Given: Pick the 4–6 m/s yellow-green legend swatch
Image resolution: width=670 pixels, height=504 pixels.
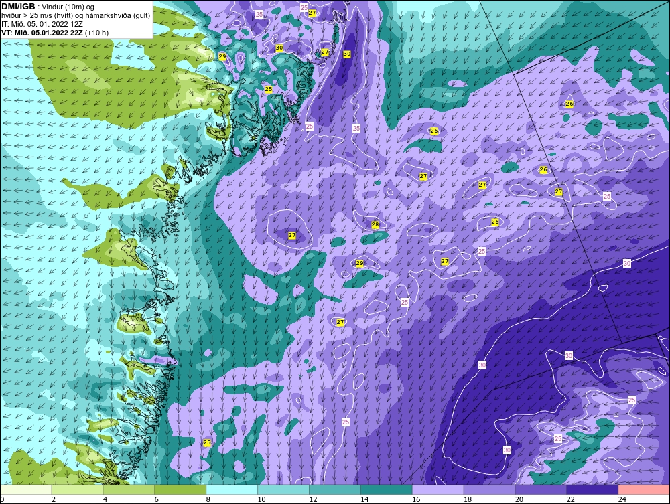Looking at the screenshot, I should [129, 489].
